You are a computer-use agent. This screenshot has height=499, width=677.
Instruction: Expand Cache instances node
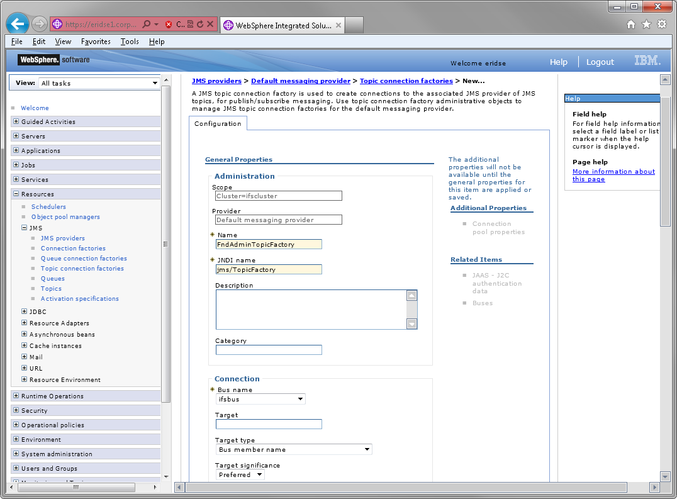click(x=24, y=345)
